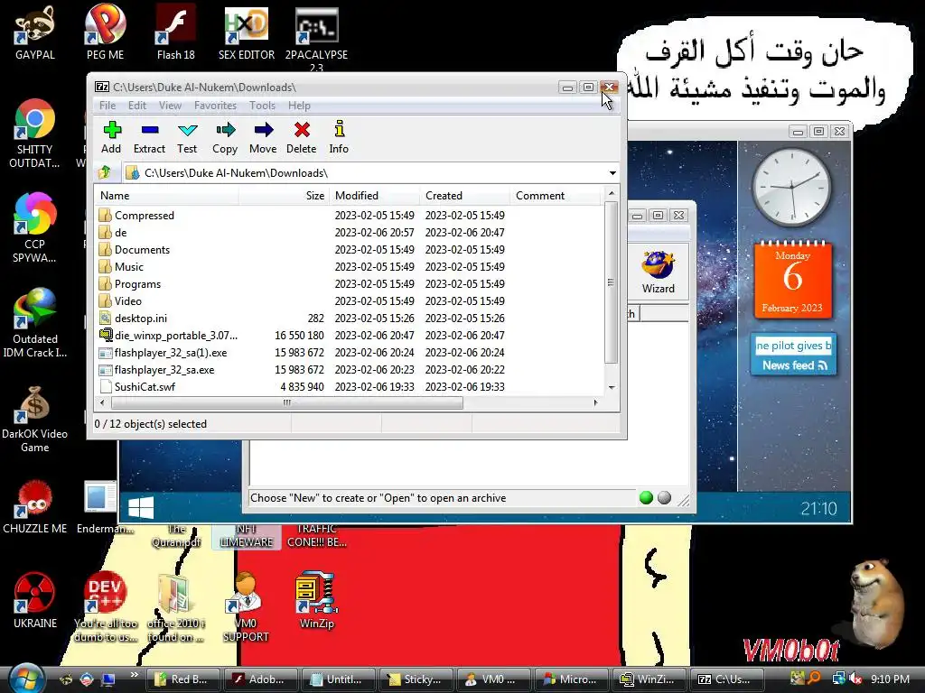925x693 pixels.
Task: Open the Edit menu in 7-Zip
Action: coord(137,106)
